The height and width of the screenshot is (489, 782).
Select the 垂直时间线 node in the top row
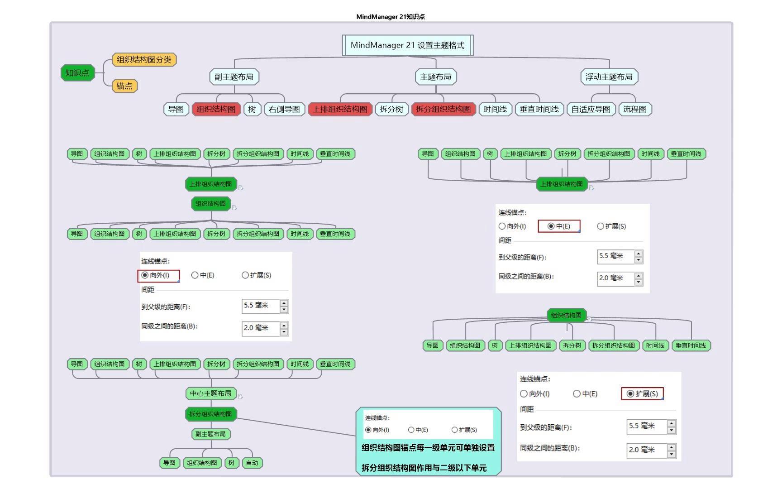click(x=539, y=109)
